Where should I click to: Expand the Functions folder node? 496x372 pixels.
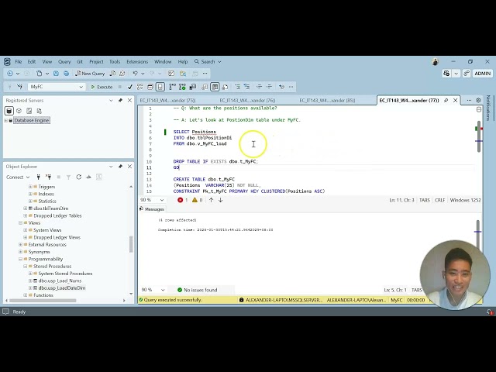point(26,295)
